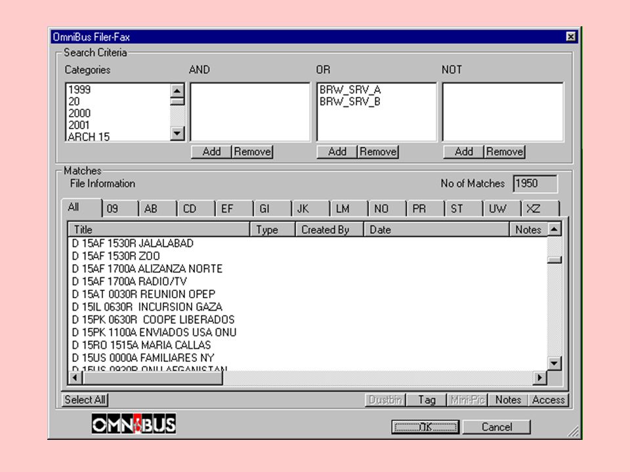
Task: Click Remove under the NOT list
Action: coord(505,151)
